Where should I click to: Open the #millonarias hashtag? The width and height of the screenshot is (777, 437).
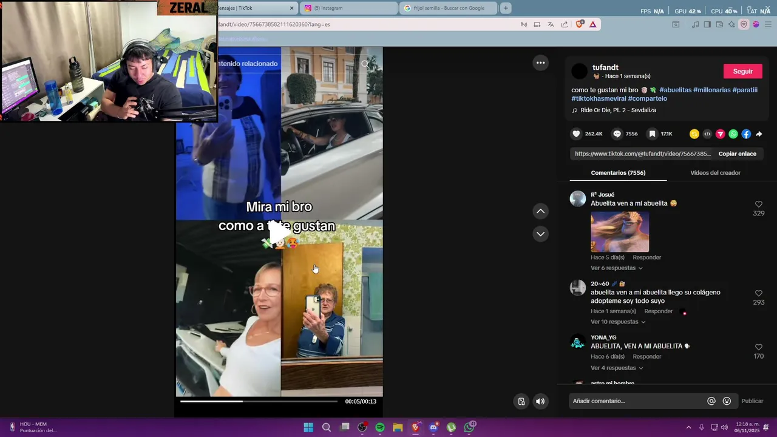(712, 90)
